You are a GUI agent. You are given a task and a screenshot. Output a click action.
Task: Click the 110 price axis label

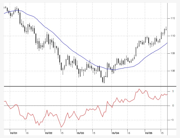[173, 36]
